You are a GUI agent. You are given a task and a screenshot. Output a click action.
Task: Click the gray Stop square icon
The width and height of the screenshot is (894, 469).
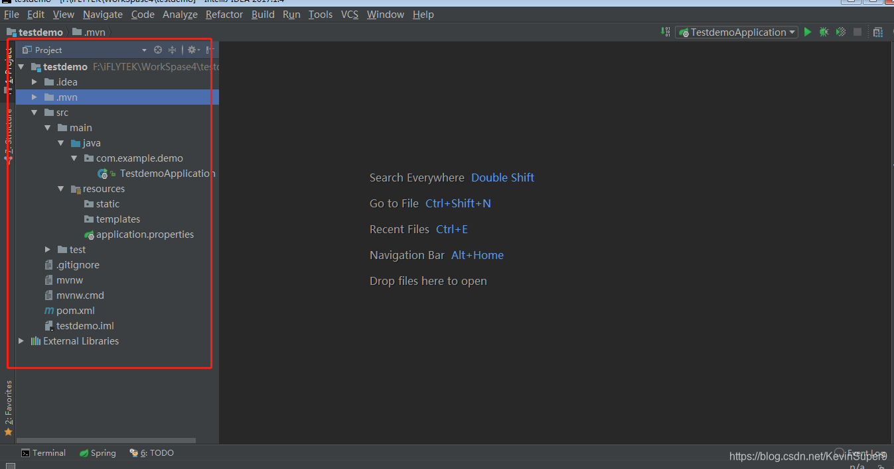click(x=857, y=32)
